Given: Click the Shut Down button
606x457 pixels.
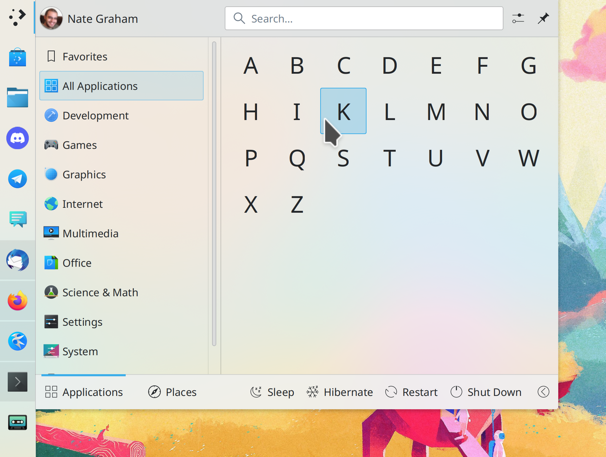Looking at the screenshot, I should point(486,392).
